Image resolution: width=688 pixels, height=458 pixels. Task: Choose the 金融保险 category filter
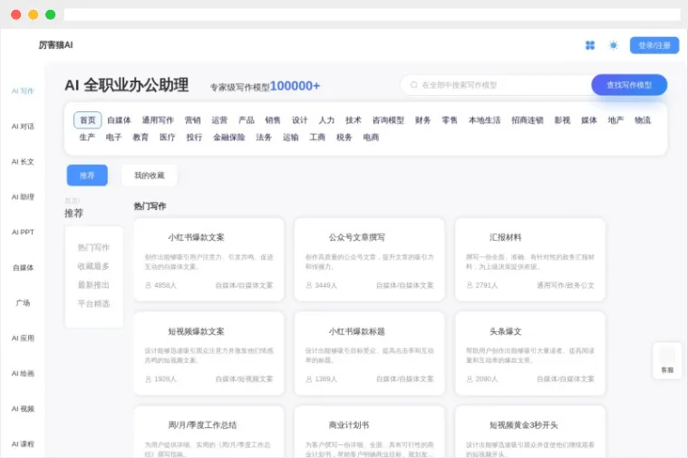pos(228,138)
